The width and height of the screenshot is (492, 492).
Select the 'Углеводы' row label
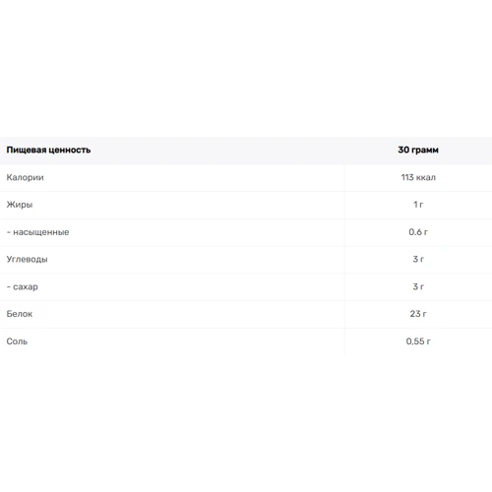(27, 260)
